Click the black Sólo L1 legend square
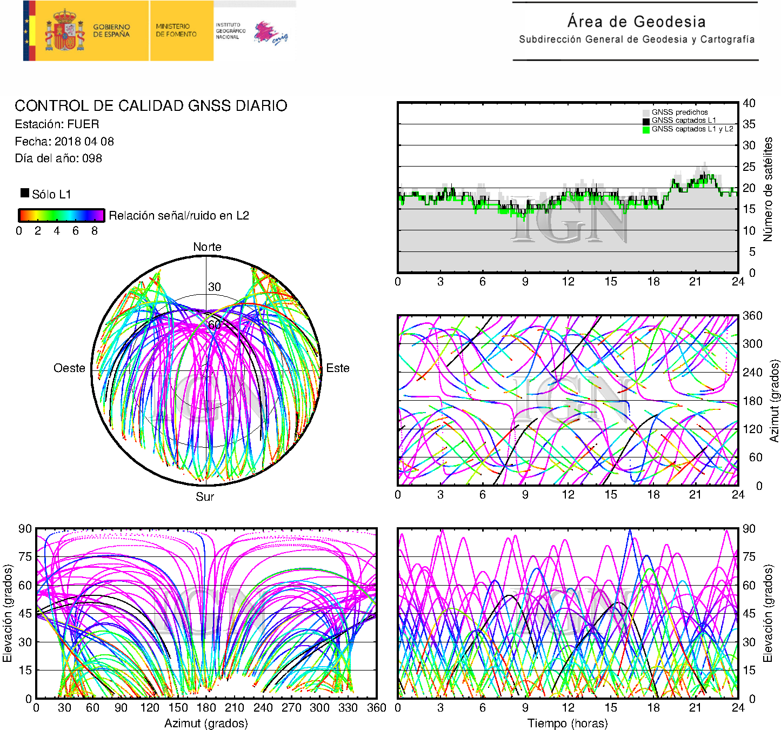This screenshot has height=730, width=781. [x=25, y=193]
